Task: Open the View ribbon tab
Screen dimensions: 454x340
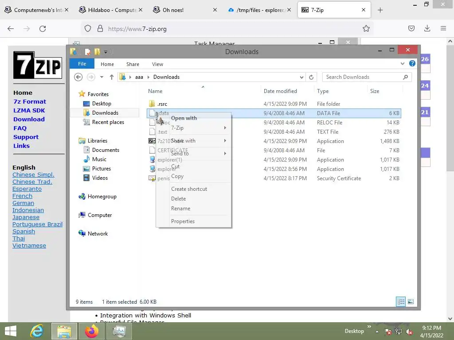Action: point(157,64)
